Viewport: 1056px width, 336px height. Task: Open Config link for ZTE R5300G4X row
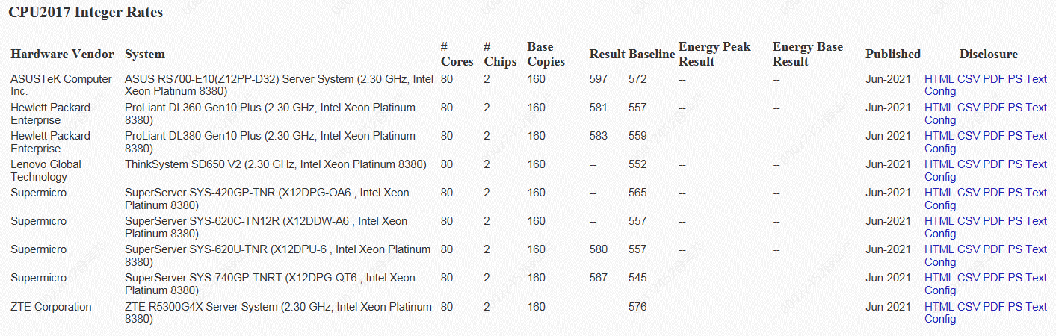(x=940, y=320)
